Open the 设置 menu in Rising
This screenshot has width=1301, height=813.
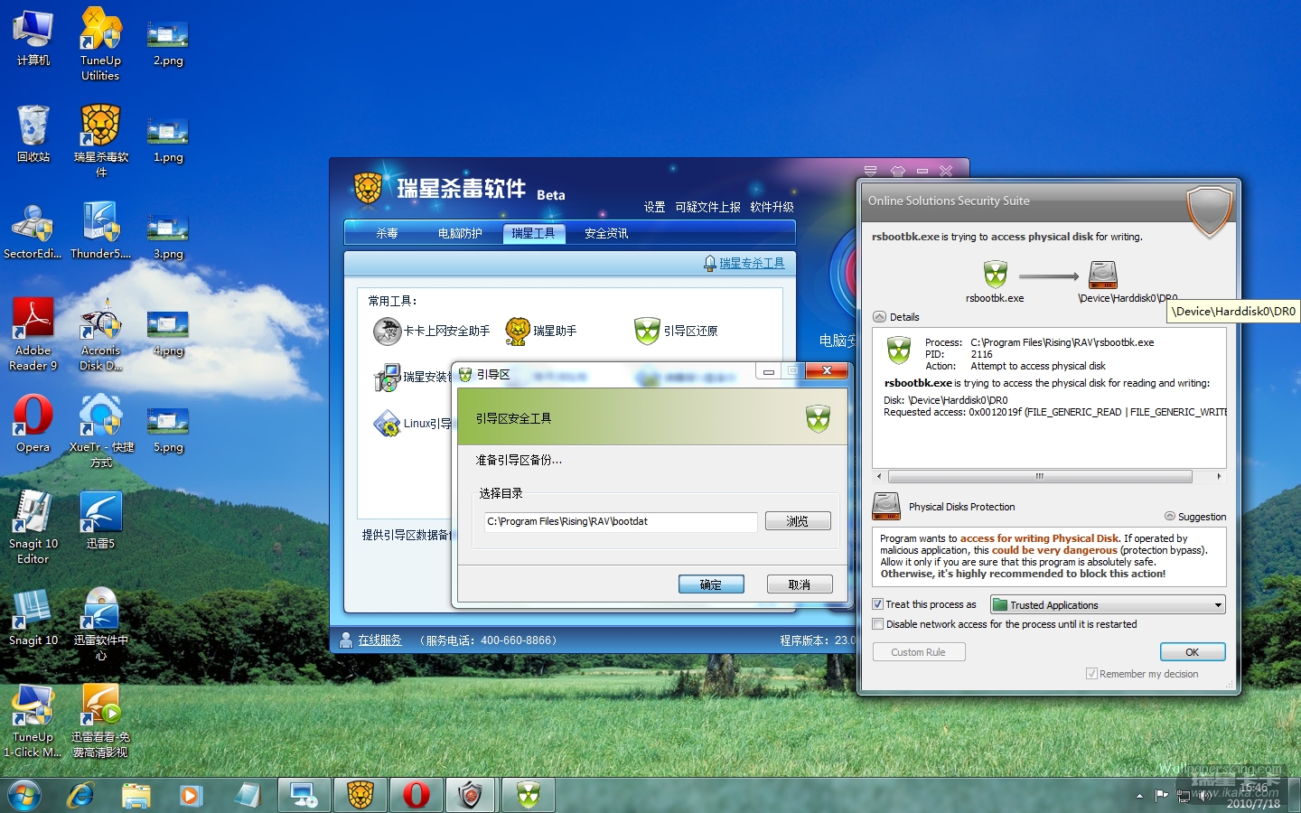coord(655,207)
